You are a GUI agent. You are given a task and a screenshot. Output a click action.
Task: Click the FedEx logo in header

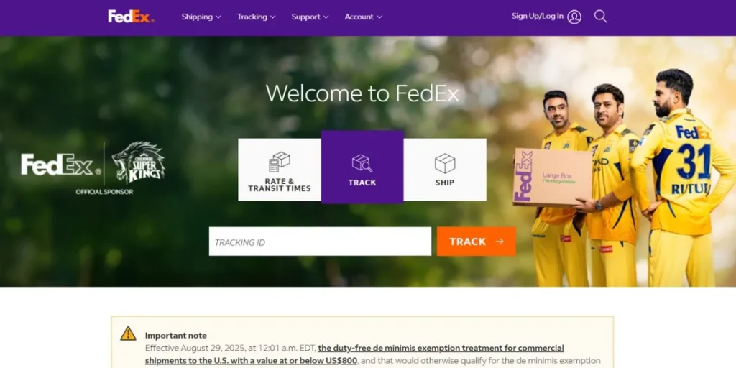(131, 17)
